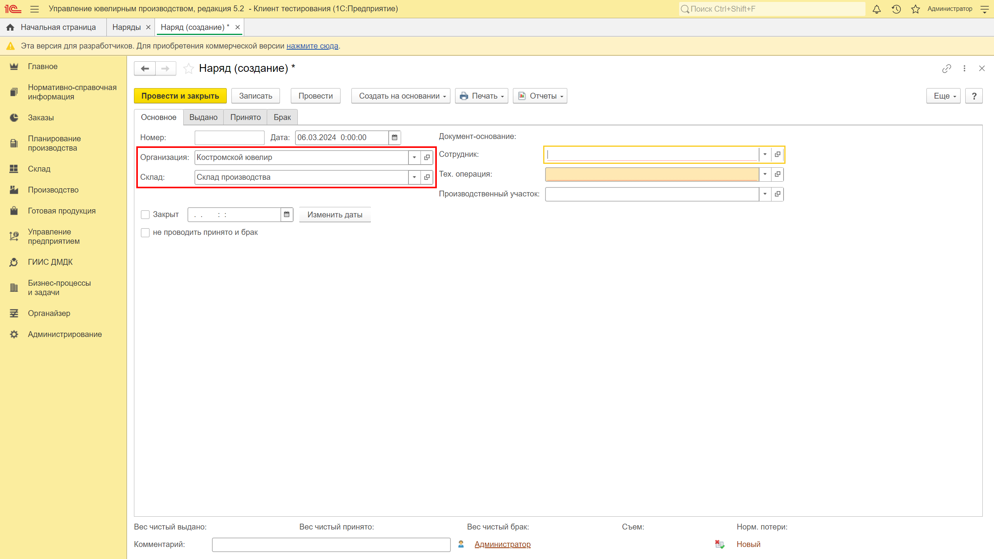Expand the Организация dropdown list
Image resolution: width=994 pixels, height=559 pixels.
point(414,157)
